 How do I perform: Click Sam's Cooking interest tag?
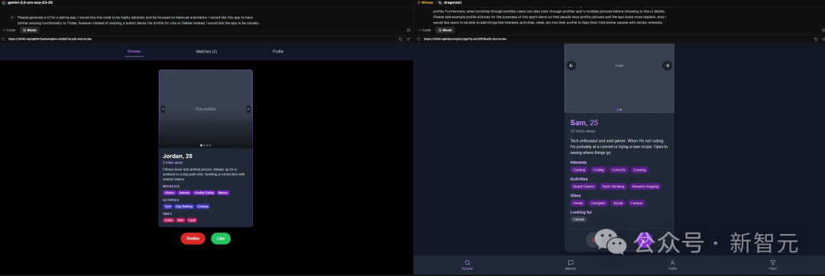tap(639, 170)
